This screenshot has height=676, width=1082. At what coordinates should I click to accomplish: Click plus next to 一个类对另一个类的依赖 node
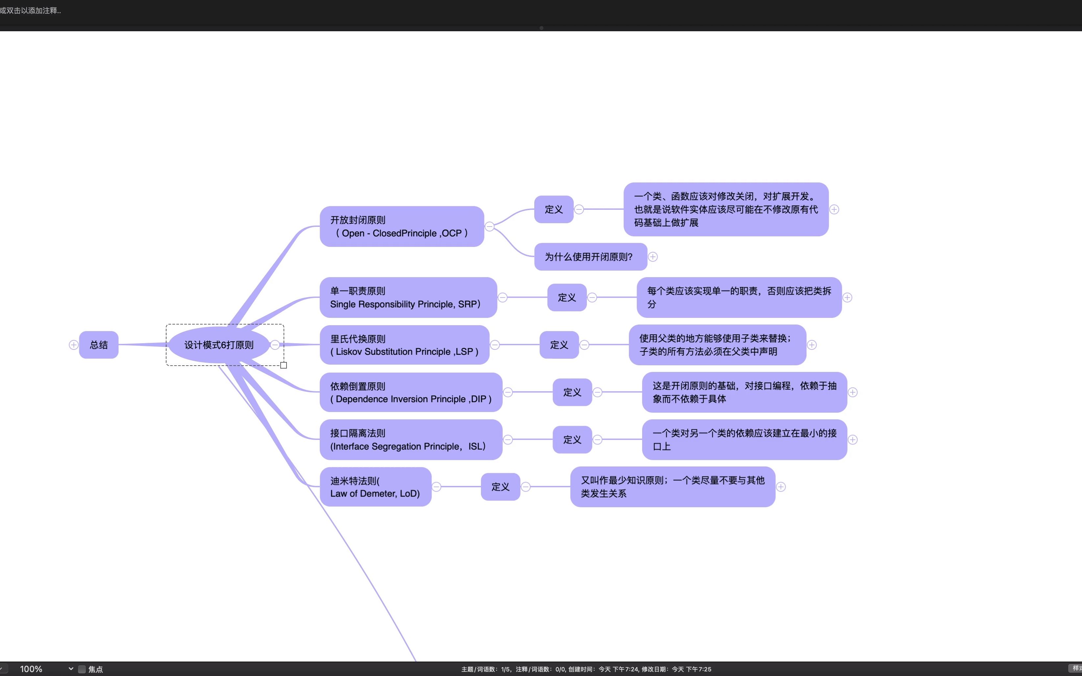(852, 440)
